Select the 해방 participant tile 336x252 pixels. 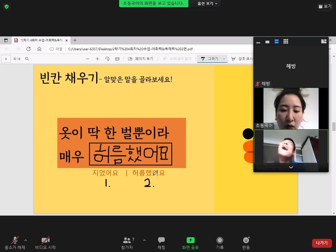tap(291, 66)
